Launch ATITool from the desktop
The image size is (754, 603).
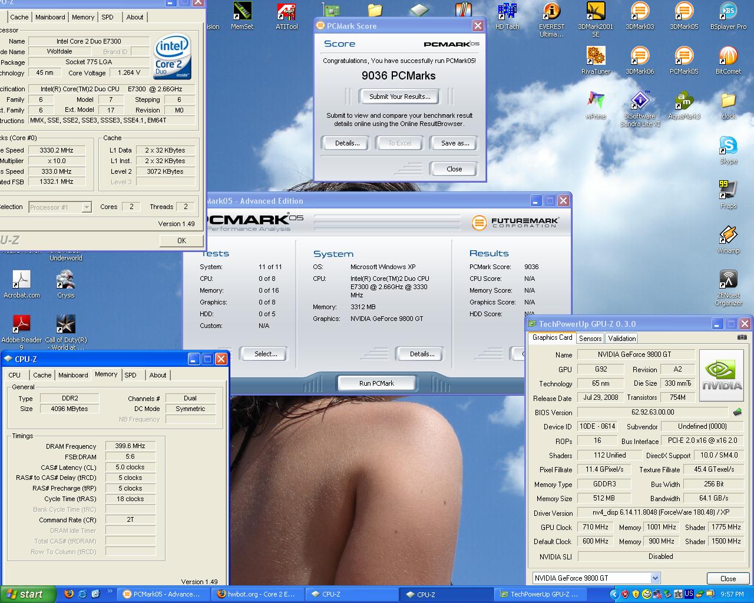[x=286, y=16]
